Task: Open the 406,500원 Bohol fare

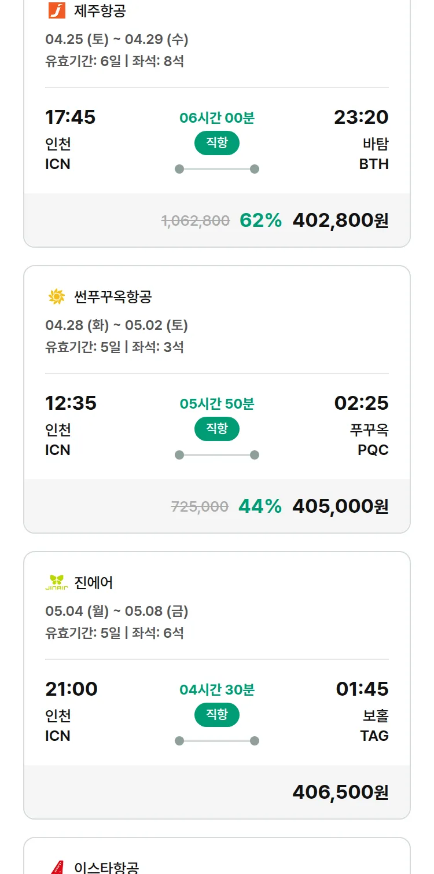Action: click(340, 792)
